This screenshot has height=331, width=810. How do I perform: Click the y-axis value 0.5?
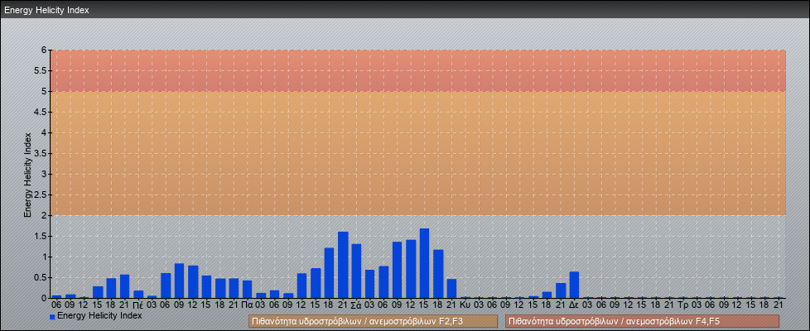point(41,277)
